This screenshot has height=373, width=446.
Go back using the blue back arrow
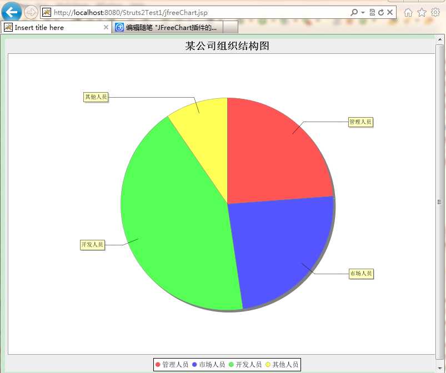click(x=11, y=12)
